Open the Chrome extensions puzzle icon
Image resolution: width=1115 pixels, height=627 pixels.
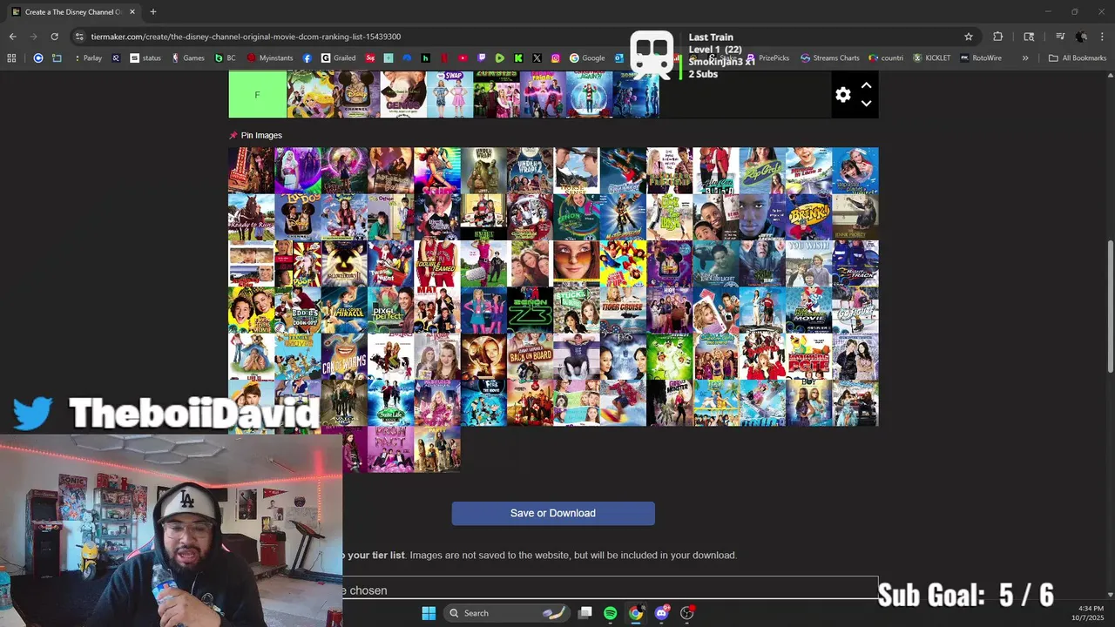(998, 37)
